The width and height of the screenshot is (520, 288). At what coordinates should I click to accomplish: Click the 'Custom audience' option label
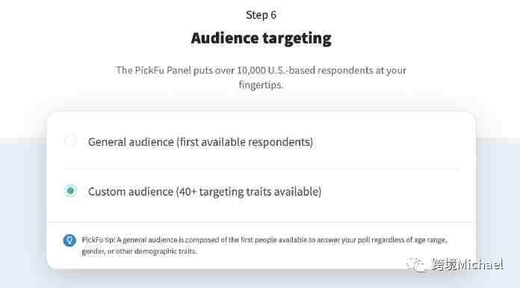(131, 192)
